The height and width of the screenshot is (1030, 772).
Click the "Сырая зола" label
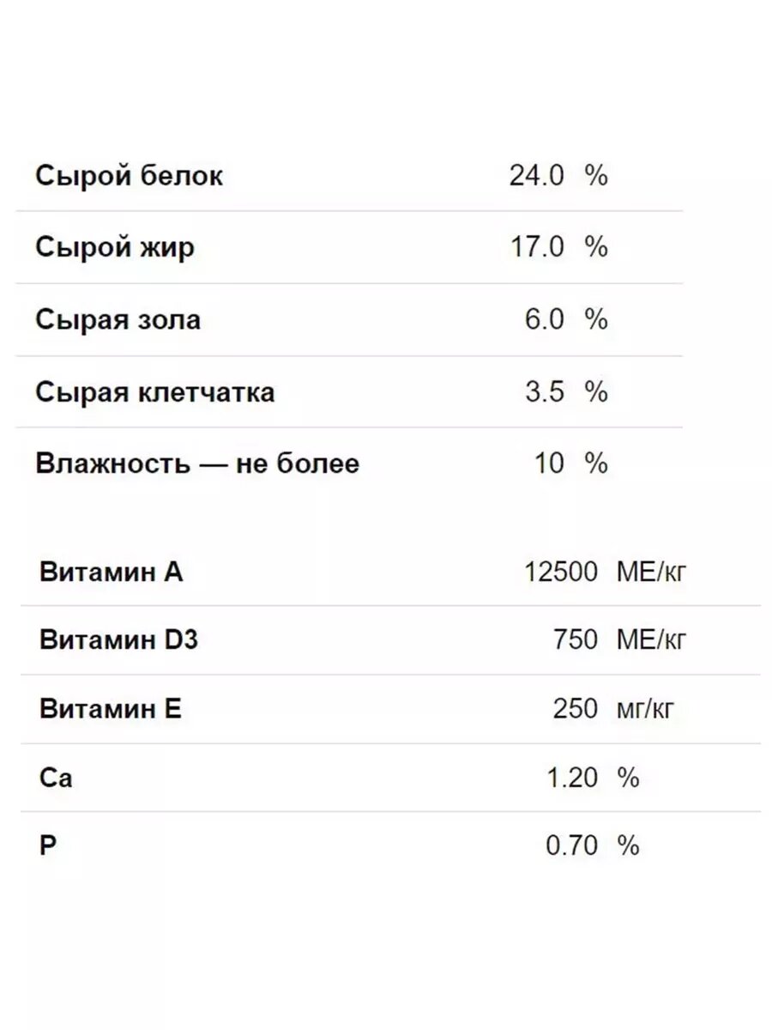coord(118,320)
